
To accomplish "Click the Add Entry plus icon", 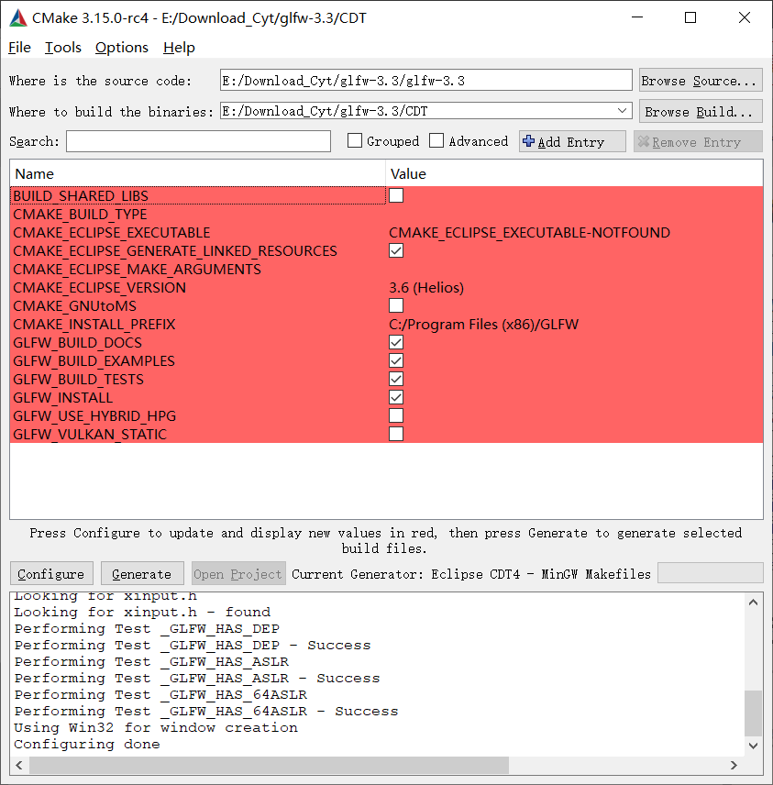I will (527, 140).
